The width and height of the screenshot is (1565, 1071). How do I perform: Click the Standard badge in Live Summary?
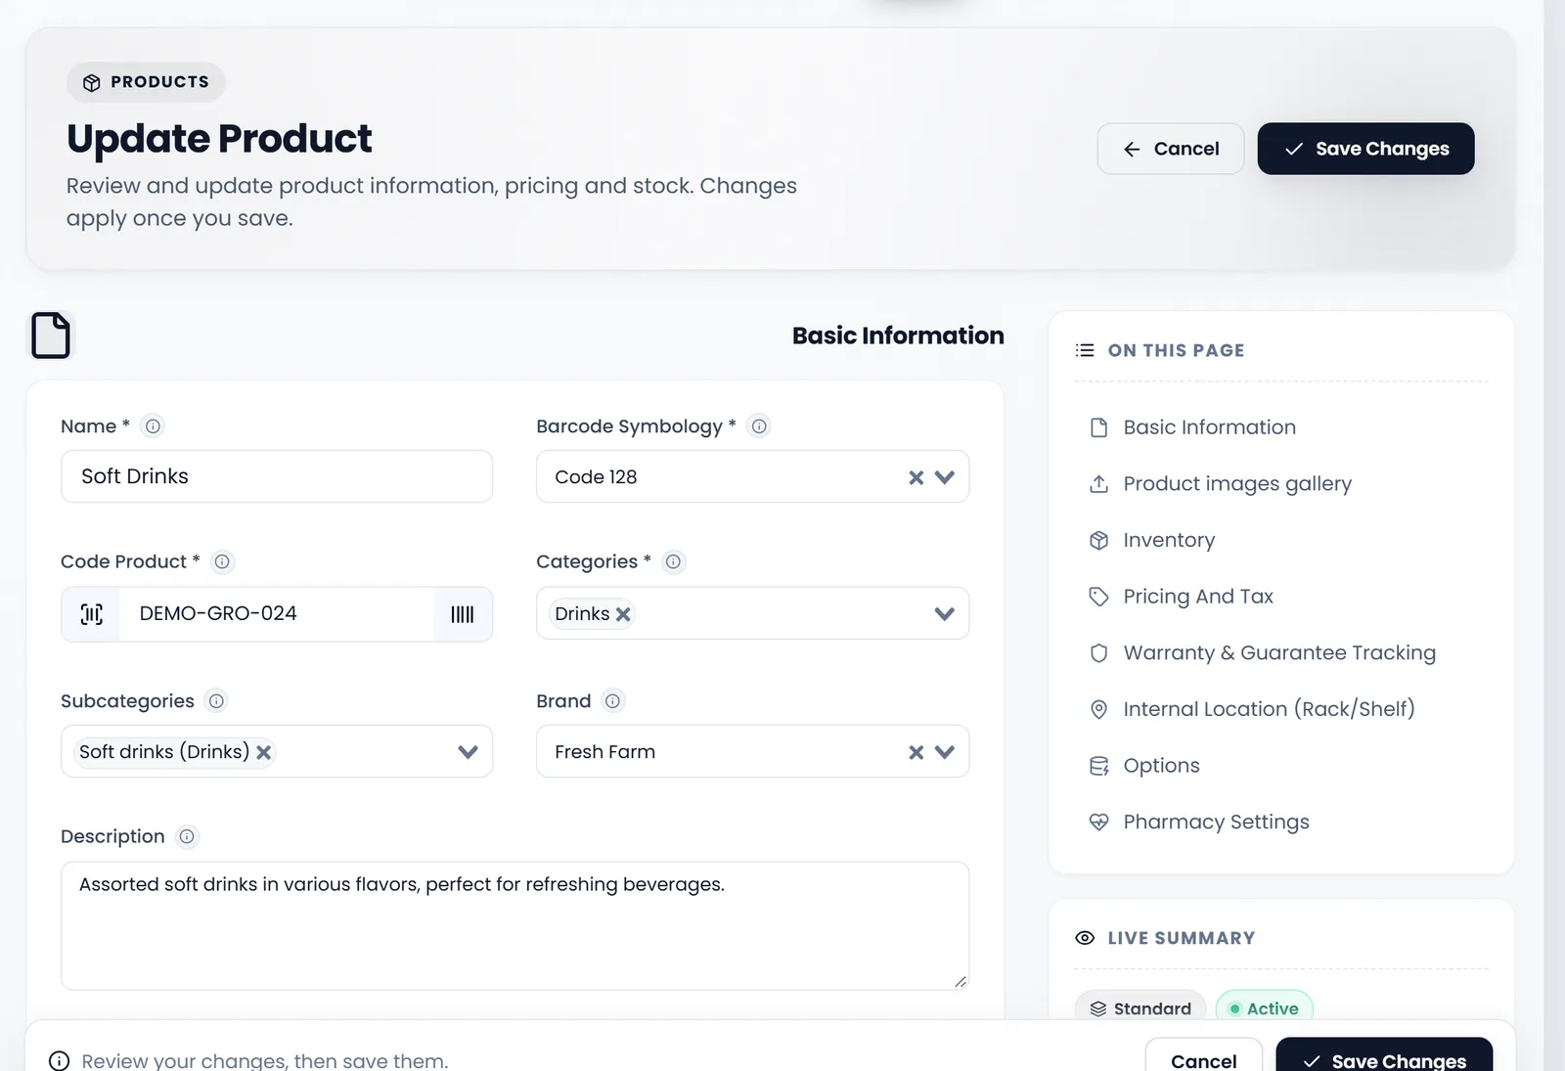[1140, 1007]
